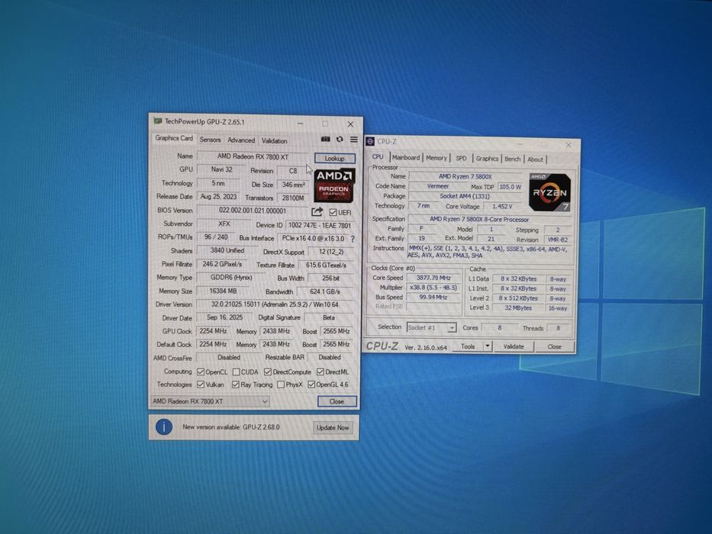Toggle the Ray Tracing checkbox
The height and width of the screenshot is (534, 712).
tap(236, 384)
